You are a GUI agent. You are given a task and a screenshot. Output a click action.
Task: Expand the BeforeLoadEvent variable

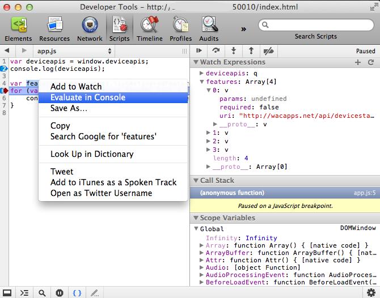click(x=201, y=282)
